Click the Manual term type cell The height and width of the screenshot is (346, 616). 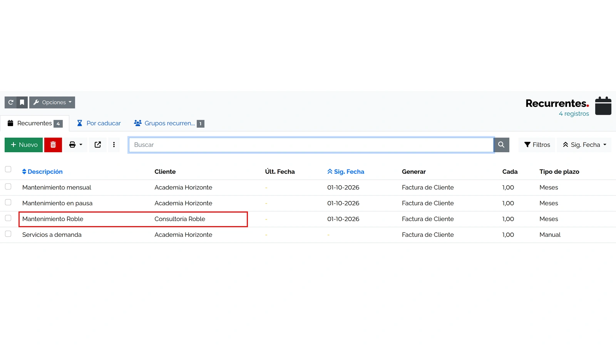pyautogui.click(x=550, y=235)
